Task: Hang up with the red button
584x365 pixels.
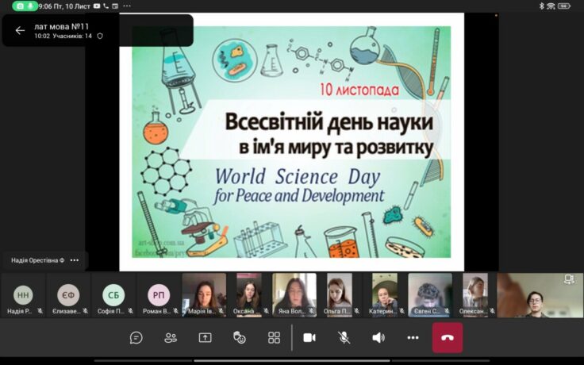Action: pos(448,337)
